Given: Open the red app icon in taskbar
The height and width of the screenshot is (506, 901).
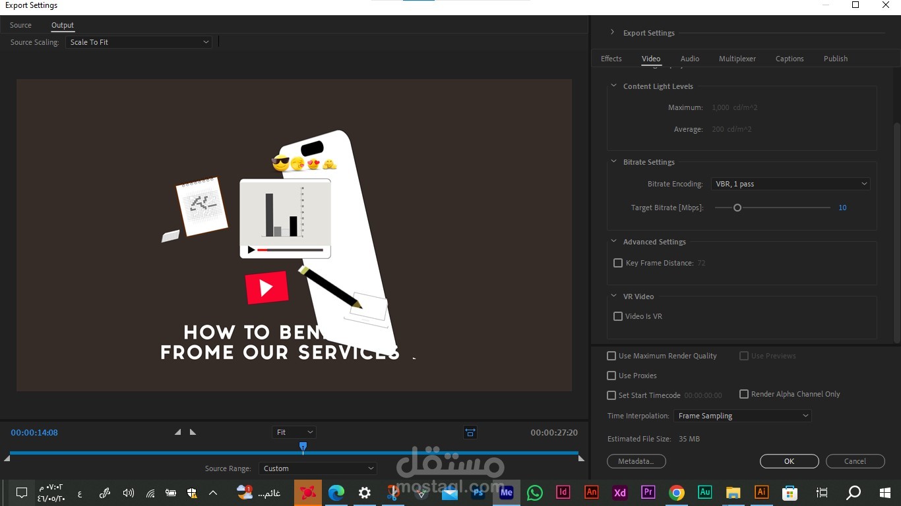Looking at the screenshot, I should (x=308, y=492).
